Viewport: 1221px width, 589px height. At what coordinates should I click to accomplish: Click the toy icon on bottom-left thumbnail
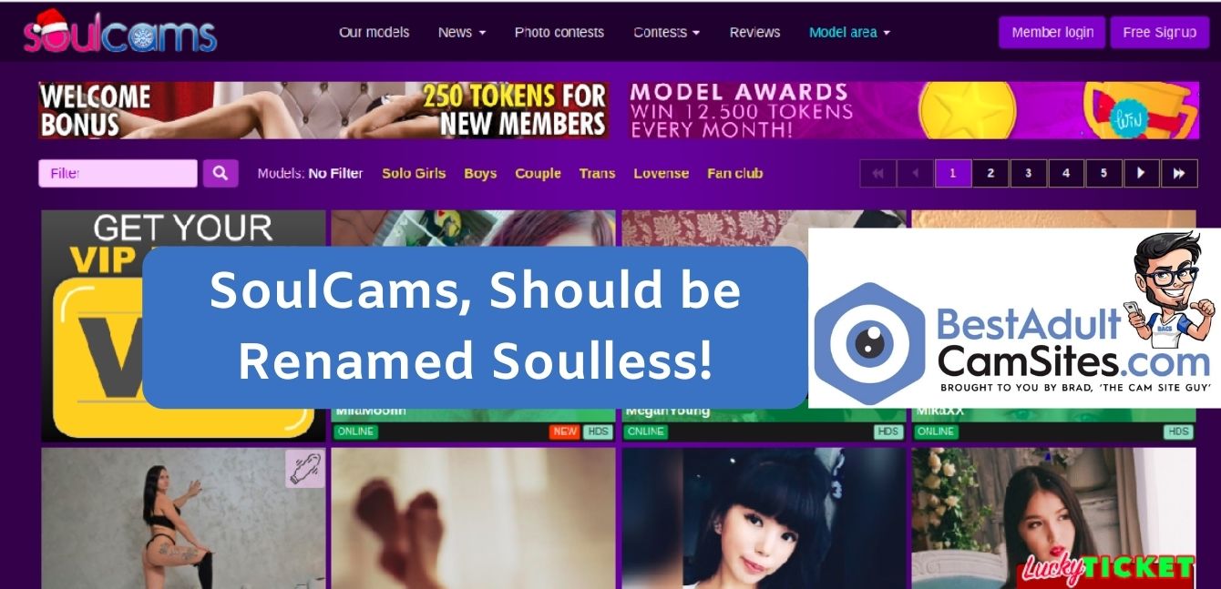coord(304,468)
